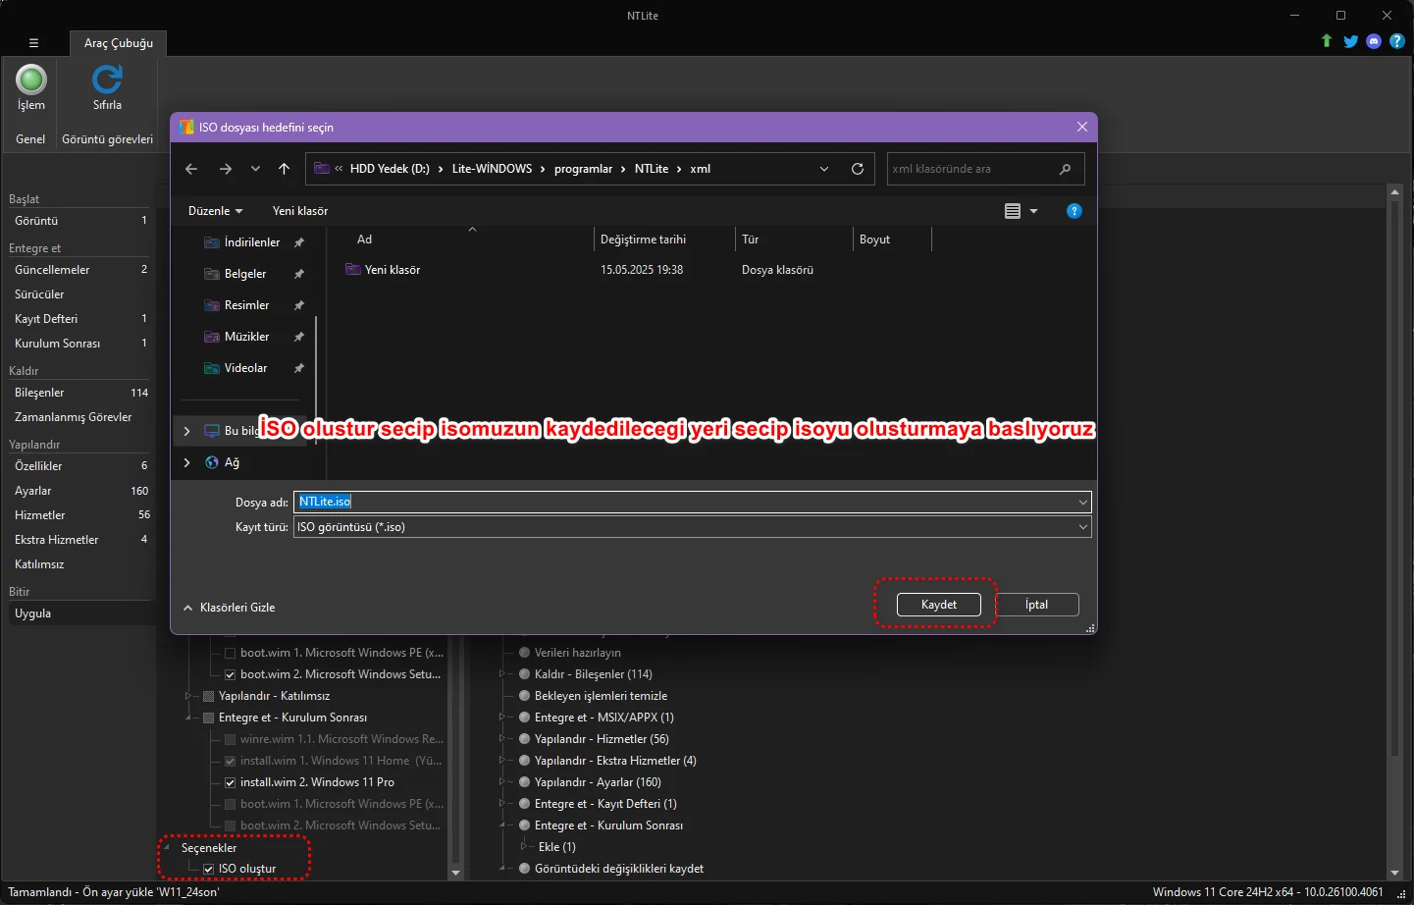
Task: Click the xml klasöründe ara search box
Action: pyautogui.click(x=985, y=169)
